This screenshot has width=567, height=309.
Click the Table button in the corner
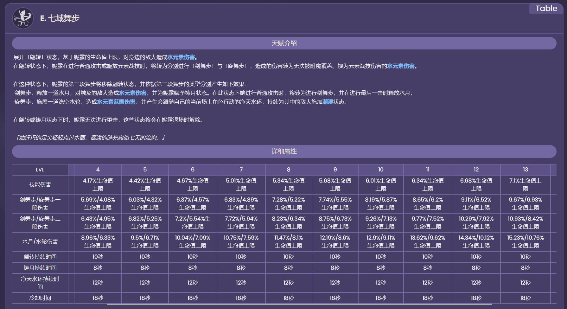pyautogui.click(x=546, y=9)
